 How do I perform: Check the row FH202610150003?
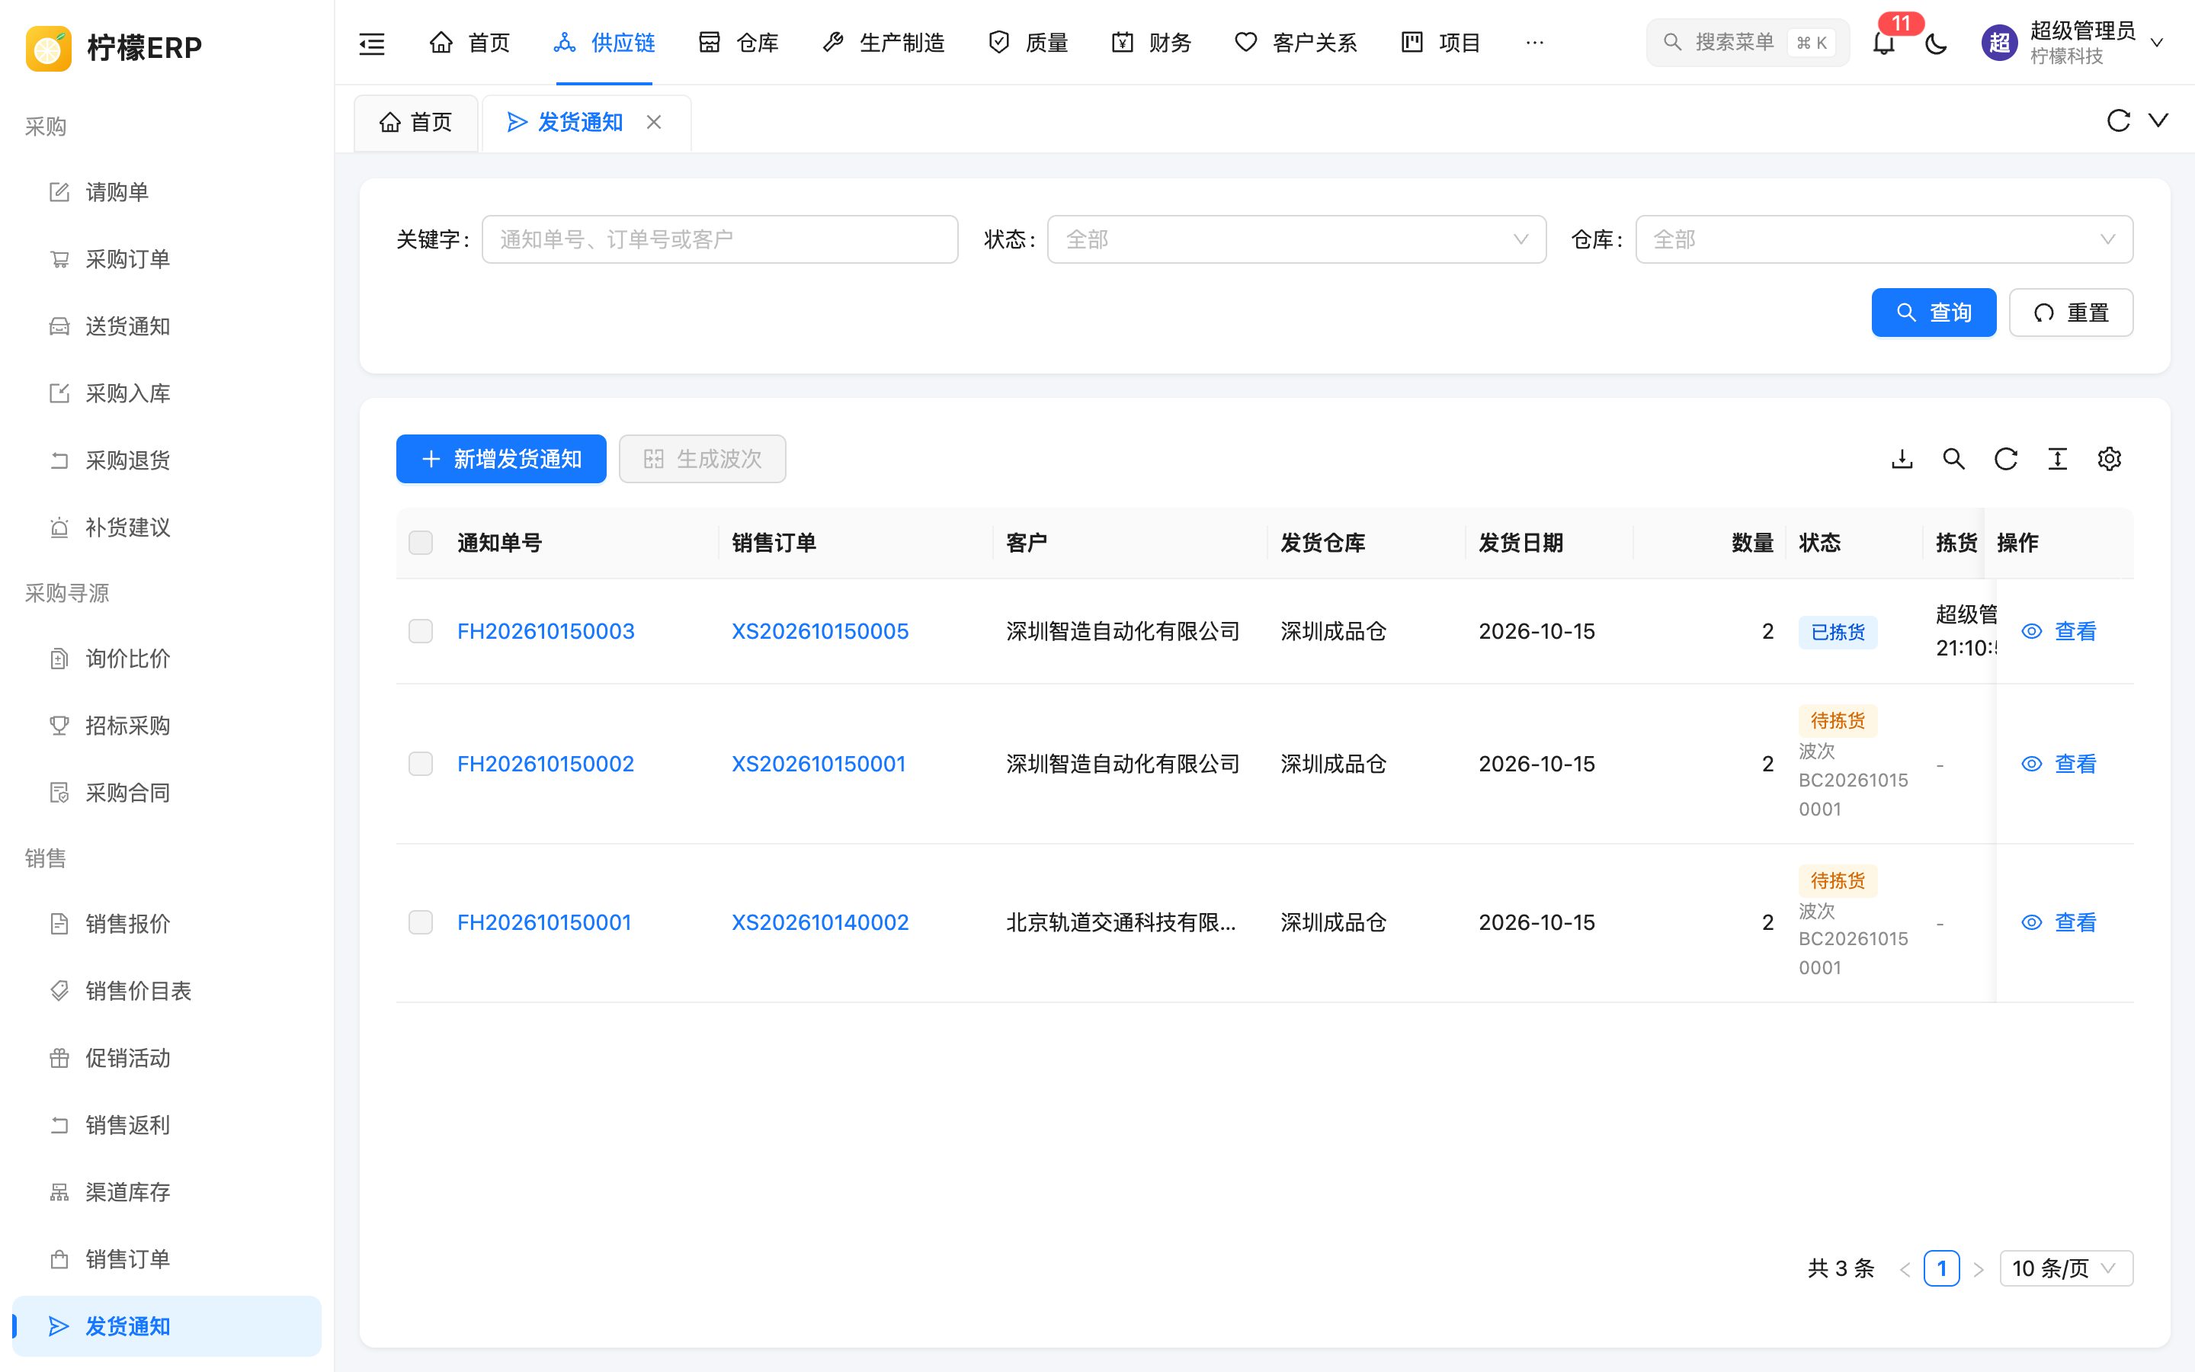point(421,630)
